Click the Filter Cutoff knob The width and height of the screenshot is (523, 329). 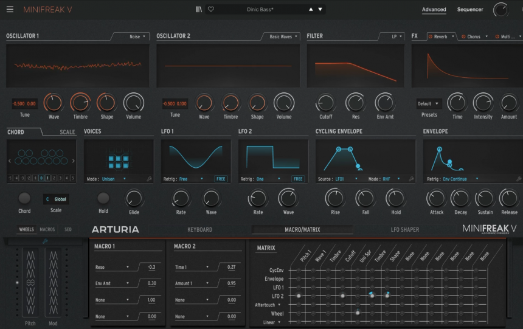coord(325,103)
